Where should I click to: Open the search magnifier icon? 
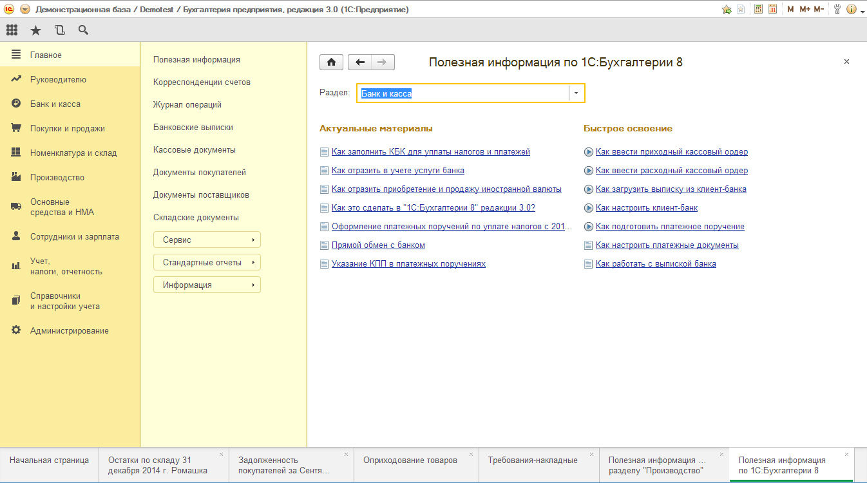click(x=83, y=30)
